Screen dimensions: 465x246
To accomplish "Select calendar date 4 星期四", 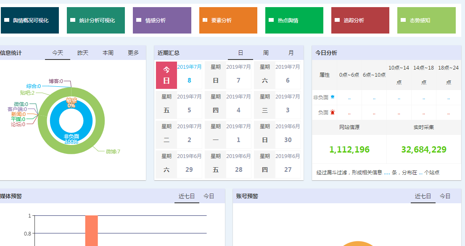I will click(228, 105).
